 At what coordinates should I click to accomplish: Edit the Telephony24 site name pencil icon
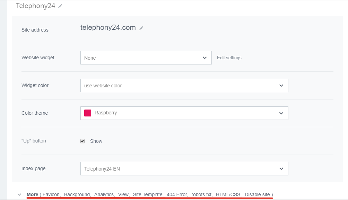[x=60, y=6]
